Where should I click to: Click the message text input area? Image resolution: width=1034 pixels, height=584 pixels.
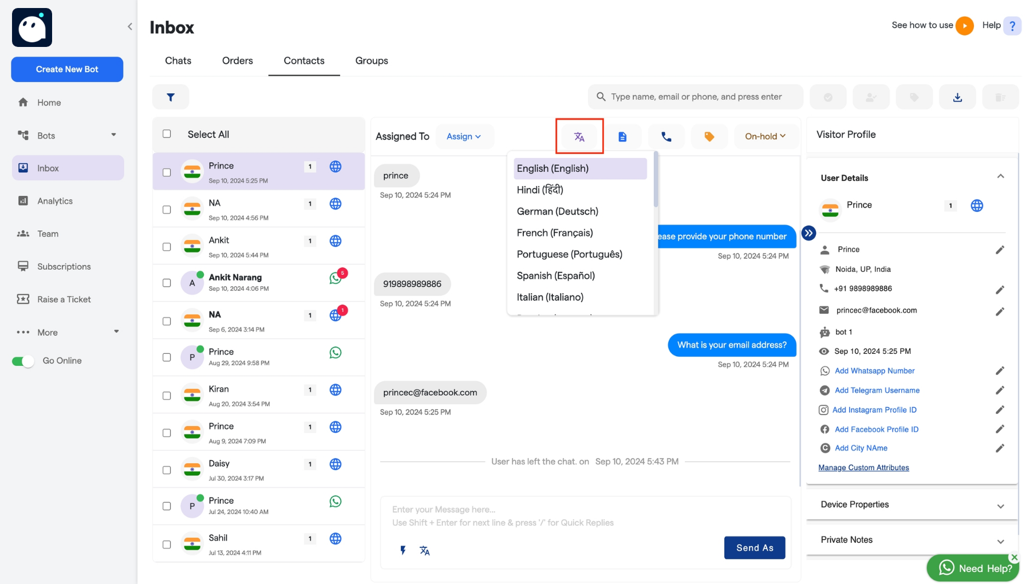point(586,516)
